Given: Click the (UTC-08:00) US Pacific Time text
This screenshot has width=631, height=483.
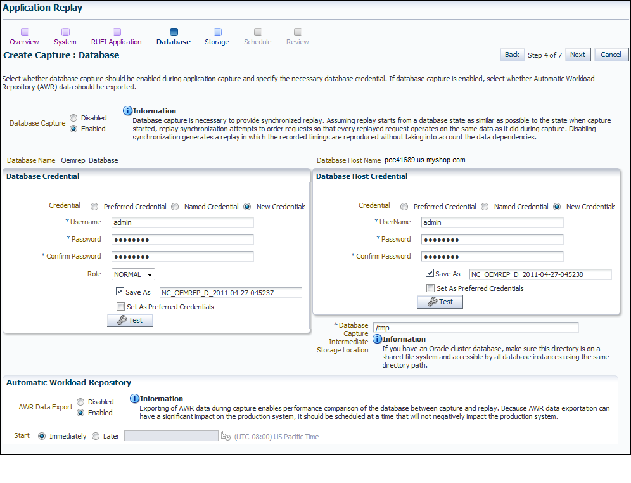Looking at the screenshot, I should [276, 437].
